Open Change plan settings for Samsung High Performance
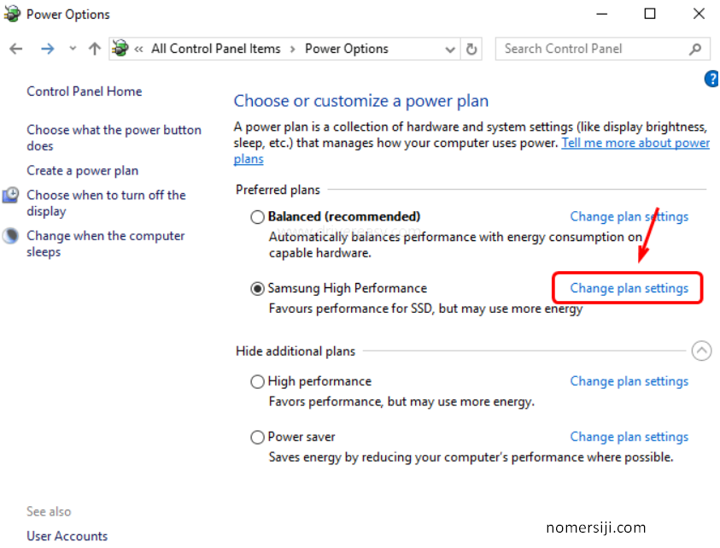The image size is (720, 548). click(x=629, y=288)
